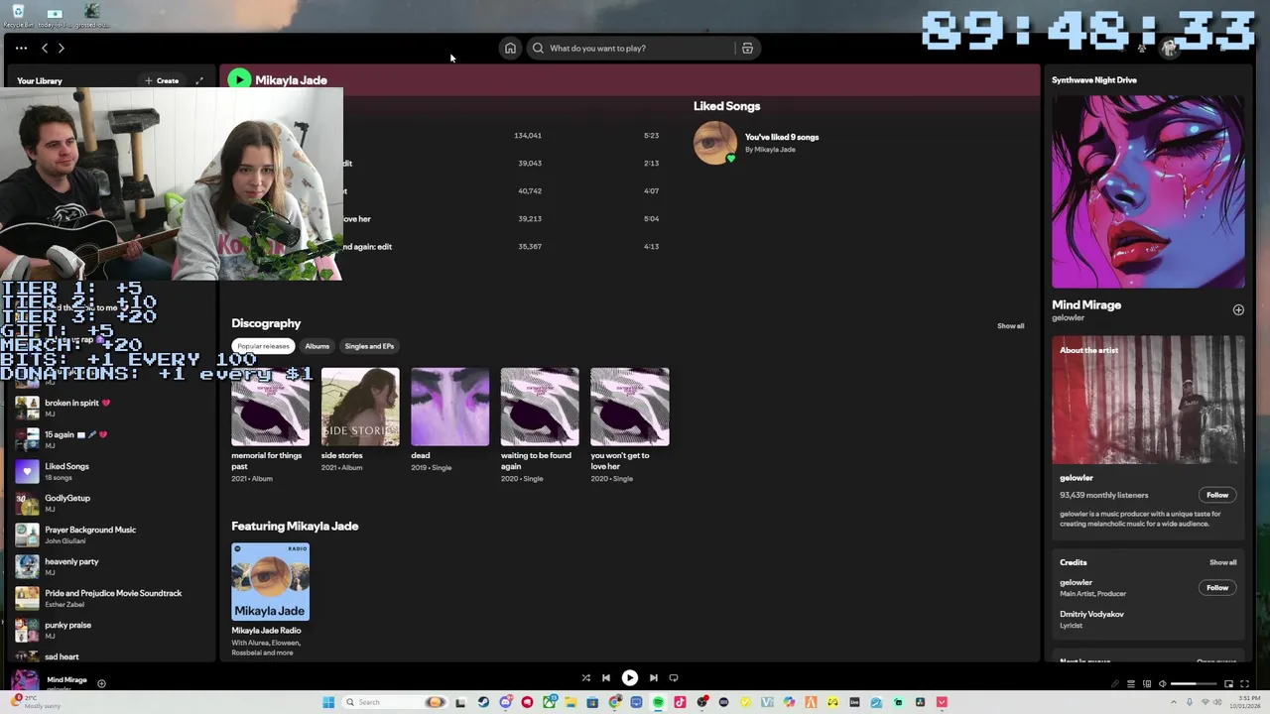Toggle shuffle in player bar
The image size is (1270, 714).
(x=585, y=678)
